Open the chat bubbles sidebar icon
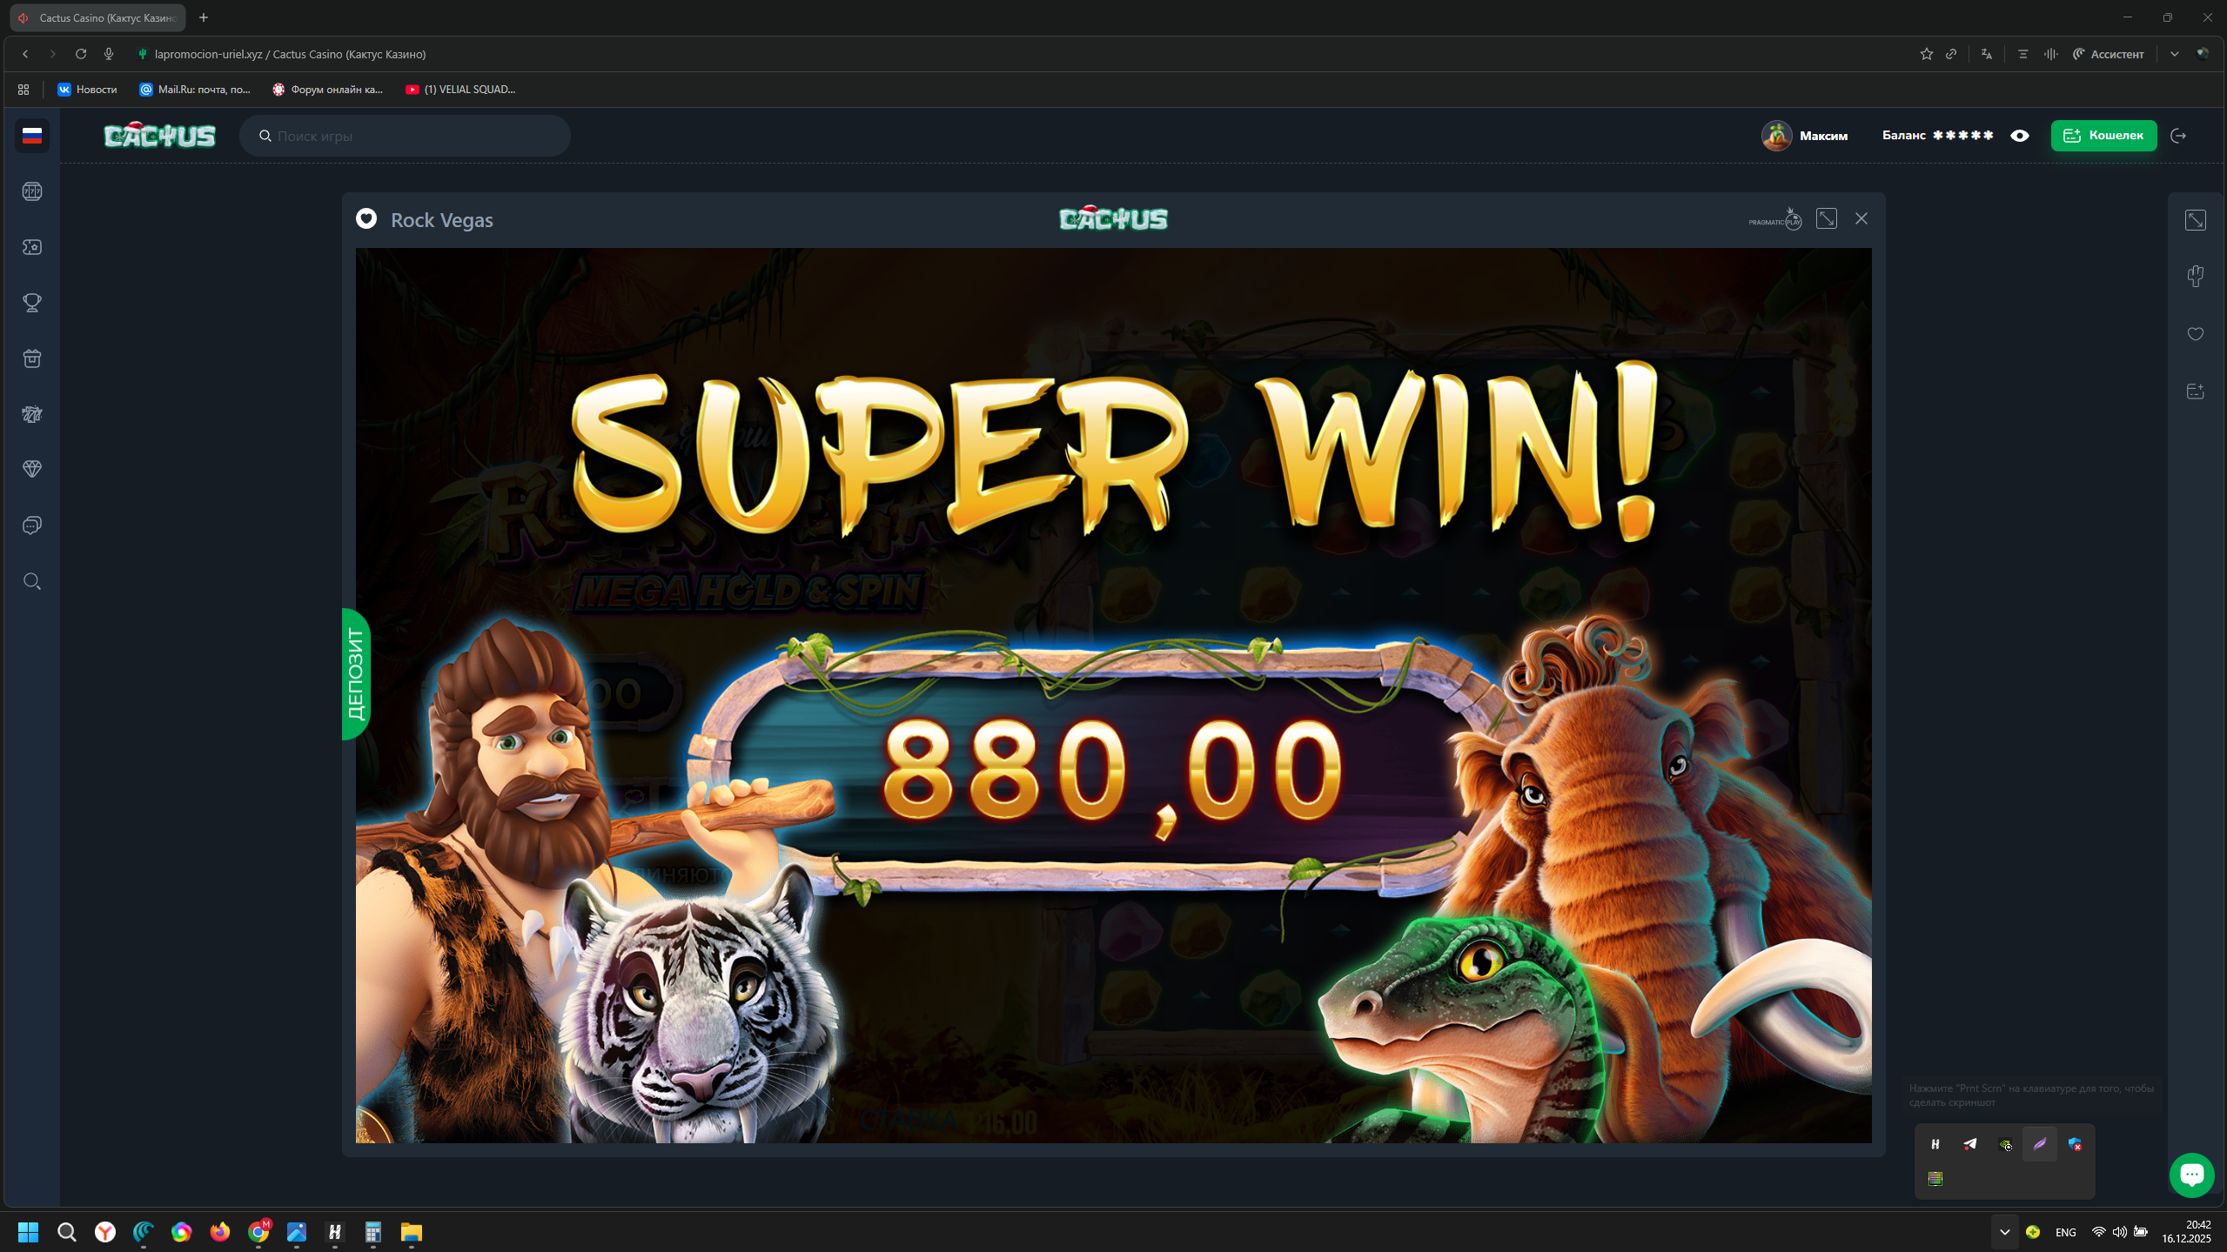The height and width of the screenshot is (1252, 2227). tap(32, 526)
